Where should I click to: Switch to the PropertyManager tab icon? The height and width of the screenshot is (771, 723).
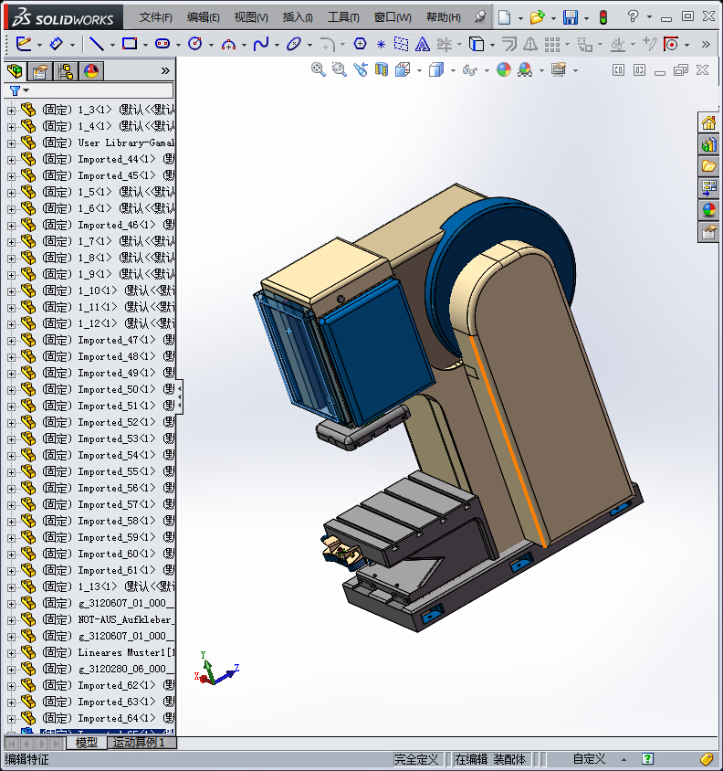point(40,72)
